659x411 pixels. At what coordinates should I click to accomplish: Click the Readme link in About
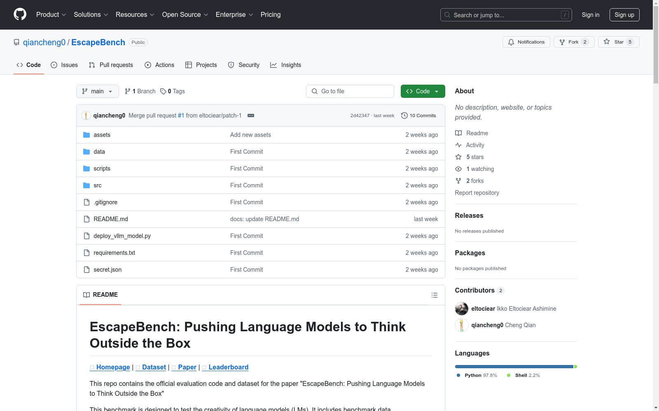click(x=472, y=133)
